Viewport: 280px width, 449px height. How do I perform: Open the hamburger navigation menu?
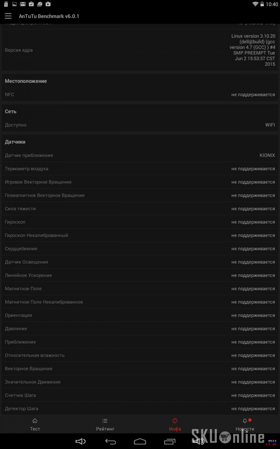[x=8, y=16]
